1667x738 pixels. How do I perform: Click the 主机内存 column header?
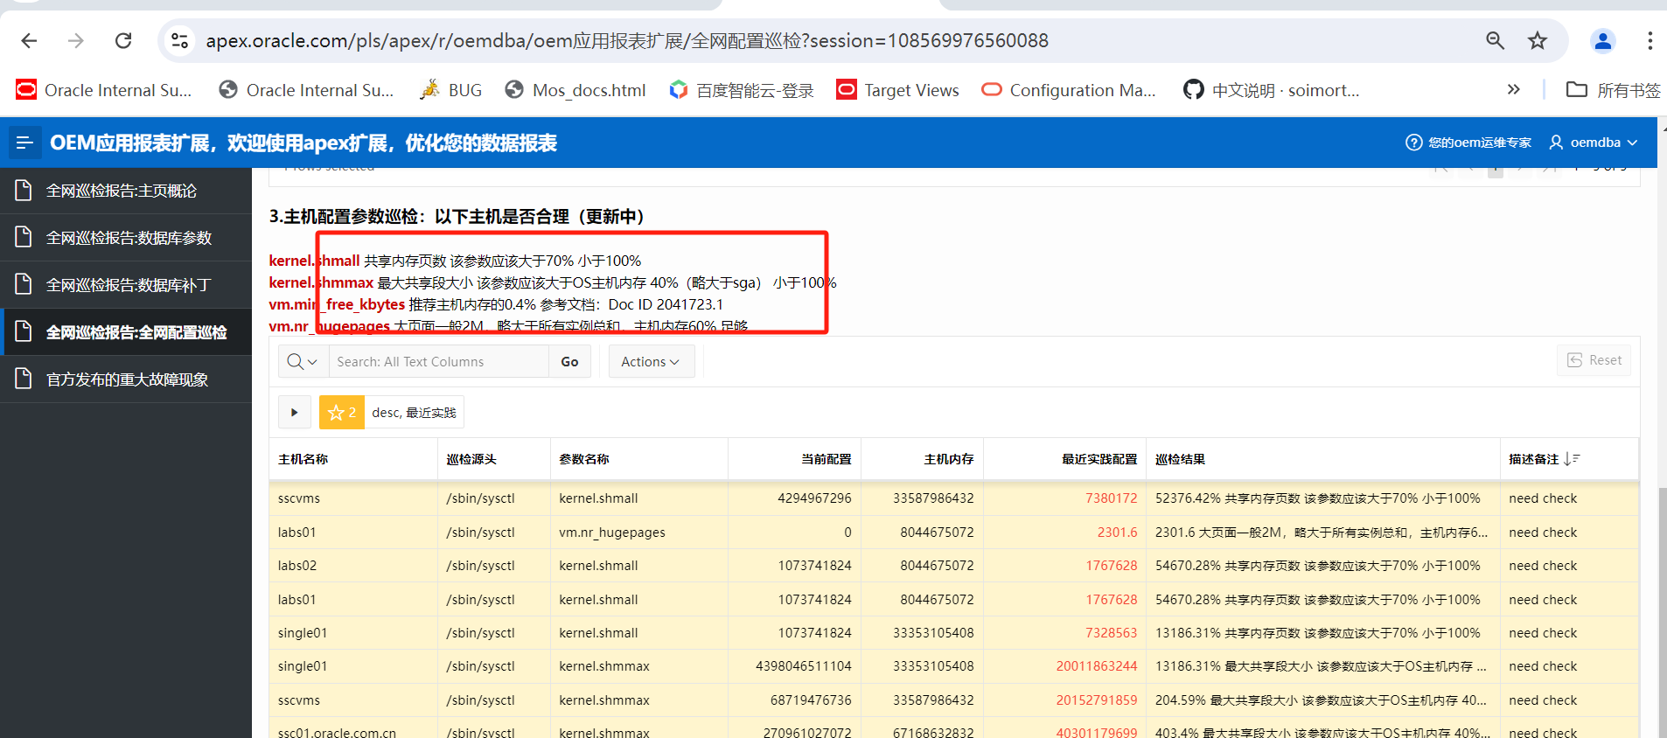(949, 459)
